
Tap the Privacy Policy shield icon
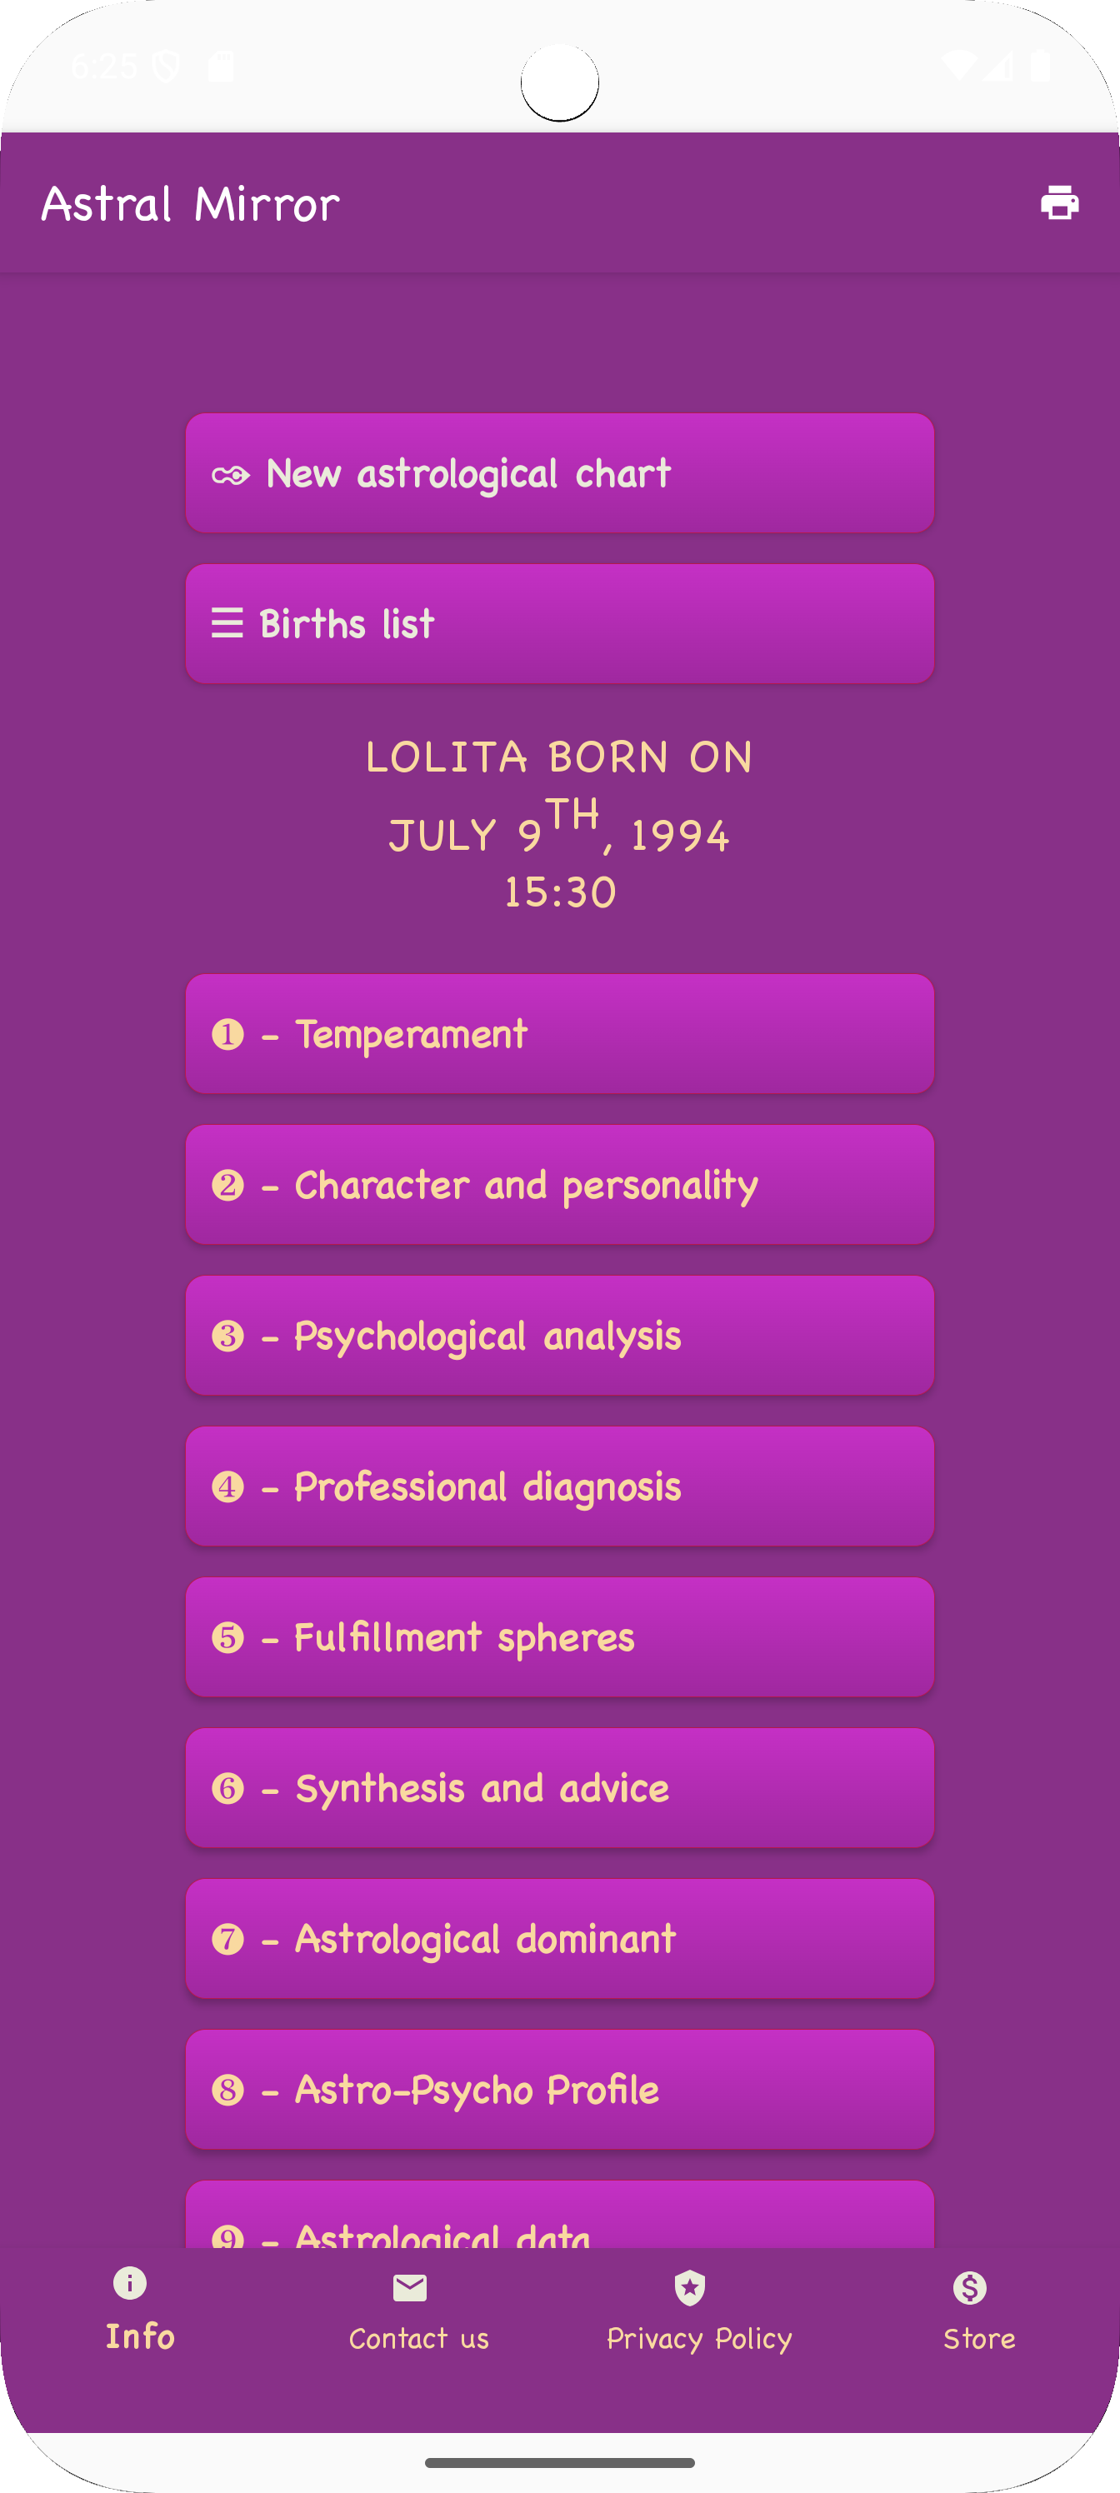point(689,2288)
